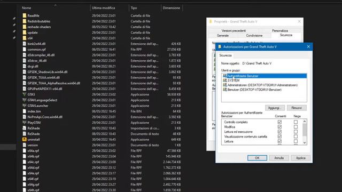Open the Generale tab in Proprietà
Image resolution: width=342 pixels, height=192 pixels.
click(x=223, y=36)
